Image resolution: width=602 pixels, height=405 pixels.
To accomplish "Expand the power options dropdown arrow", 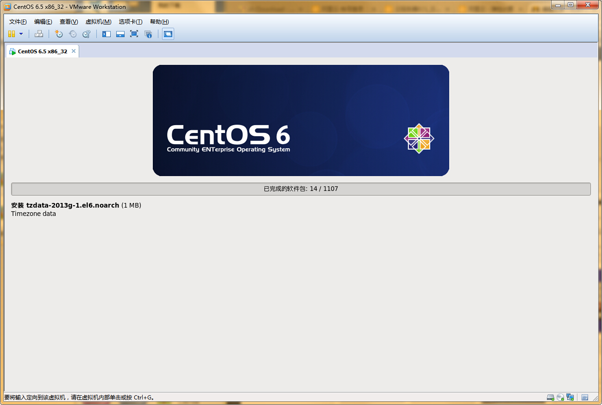I will click(x=21, y=34).
